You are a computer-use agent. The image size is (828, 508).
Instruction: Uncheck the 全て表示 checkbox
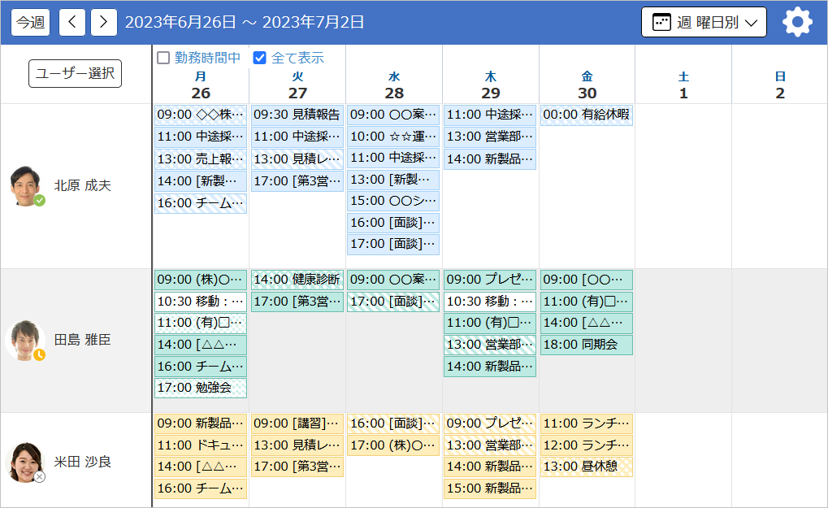(x=259, y=58)
